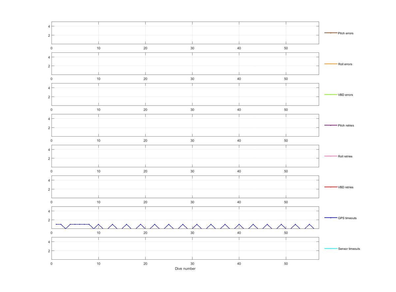This screenshot has height=292, width=396.
Task: Click the purple Pitch retries legend line
Action: 331,125
